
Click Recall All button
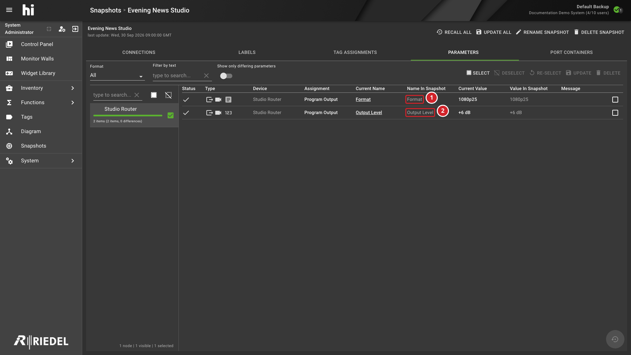(x=454, y=32)
